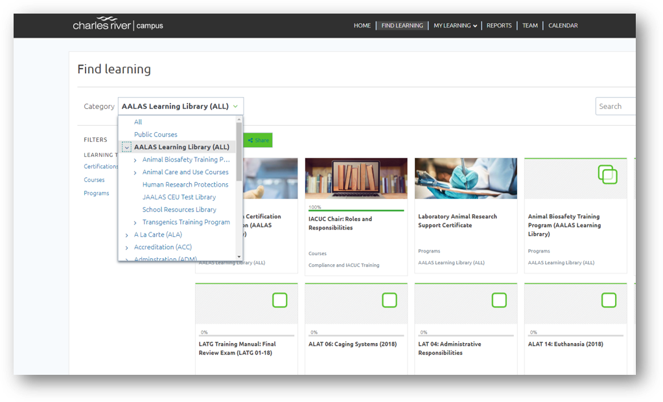The width and height of the screenshot is (663, 402).
Task: Choose Public Courses in the category list
Action: pyautogui.click(x=156, y=134)
